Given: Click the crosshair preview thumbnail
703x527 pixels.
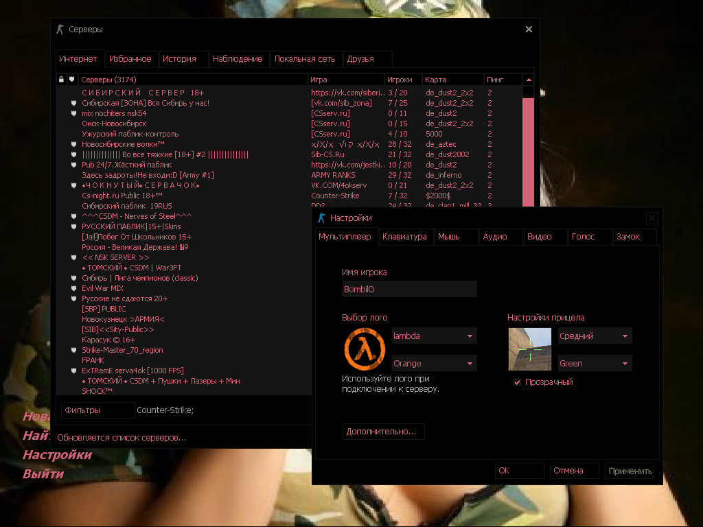Looking at the screenshot, I should point(530,349).
